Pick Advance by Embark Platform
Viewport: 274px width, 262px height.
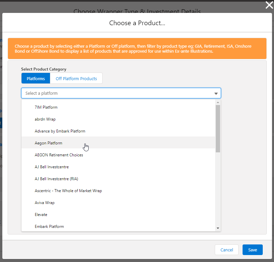[x=60, y=131]
